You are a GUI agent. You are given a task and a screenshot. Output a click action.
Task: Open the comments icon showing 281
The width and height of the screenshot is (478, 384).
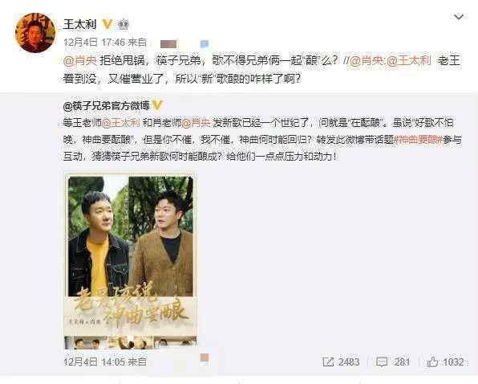pos(382,362)
